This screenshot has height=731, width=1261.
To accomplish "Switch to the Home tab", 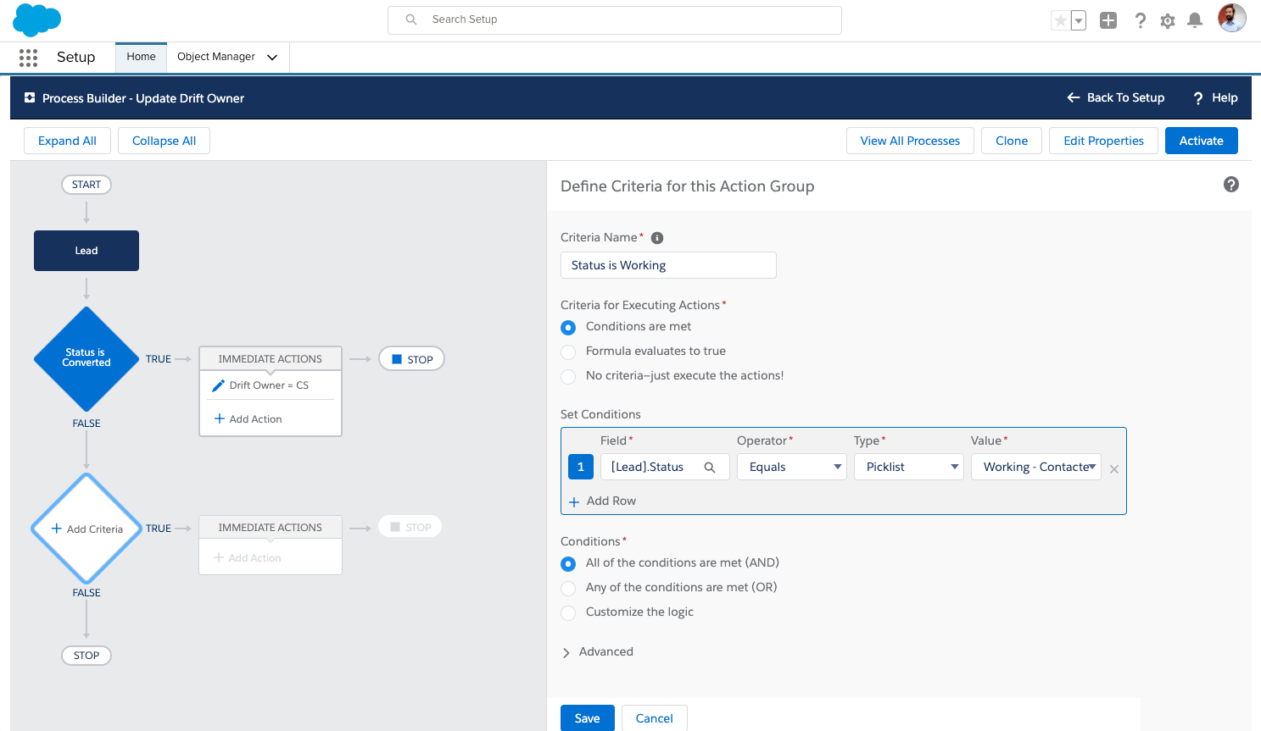I will pyautogui.click(x=141, y=57).
